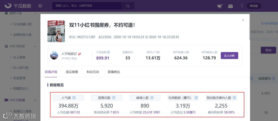Click help icon next to 观看总数
The height and width of the screenshot is (121, 278).
point(114,98)
